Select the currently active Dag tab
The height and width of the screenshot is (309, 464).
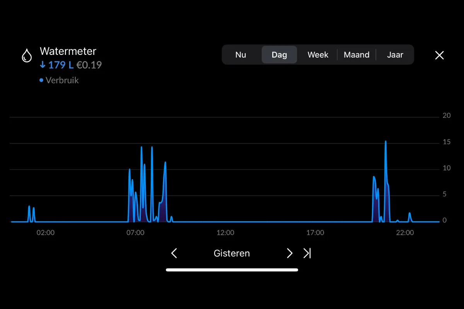pos(279,54)
